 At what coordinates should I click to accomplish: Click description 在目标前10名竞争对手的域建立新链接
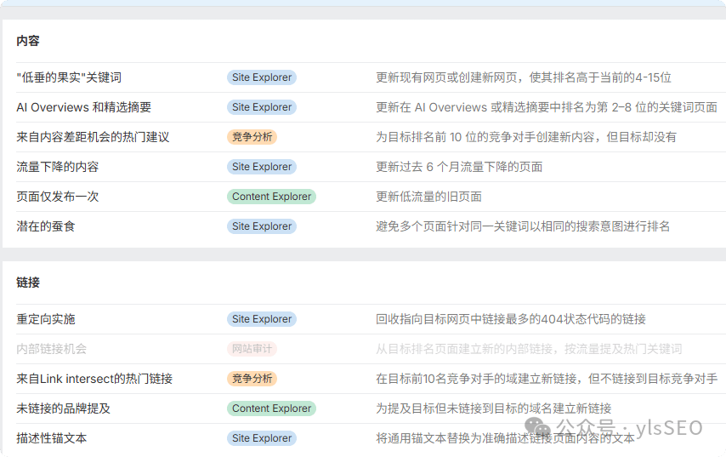[547, 379]
